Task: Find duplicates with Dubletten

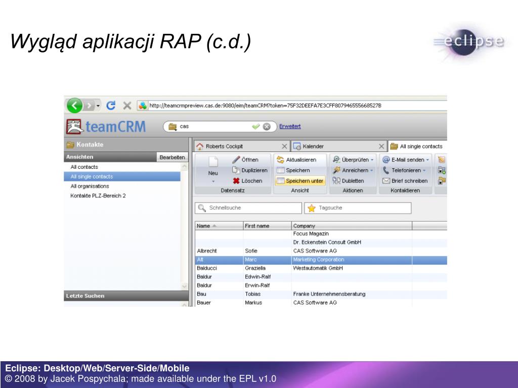Action: point(348,181)
